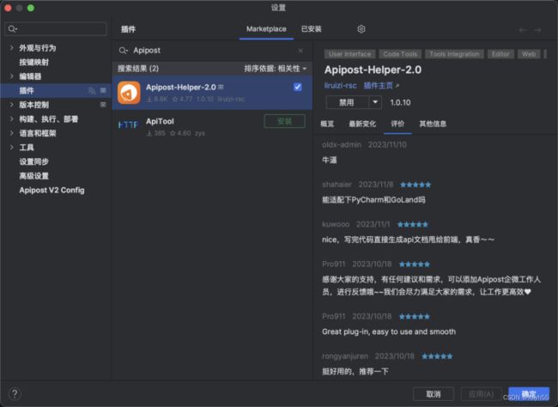
Task: Click the 插件 heading above the search
Action: (128, 29)
